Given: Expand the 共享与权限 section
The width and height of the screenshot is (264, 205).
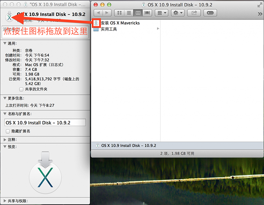Looking at the screenshot, I should 5,201.
